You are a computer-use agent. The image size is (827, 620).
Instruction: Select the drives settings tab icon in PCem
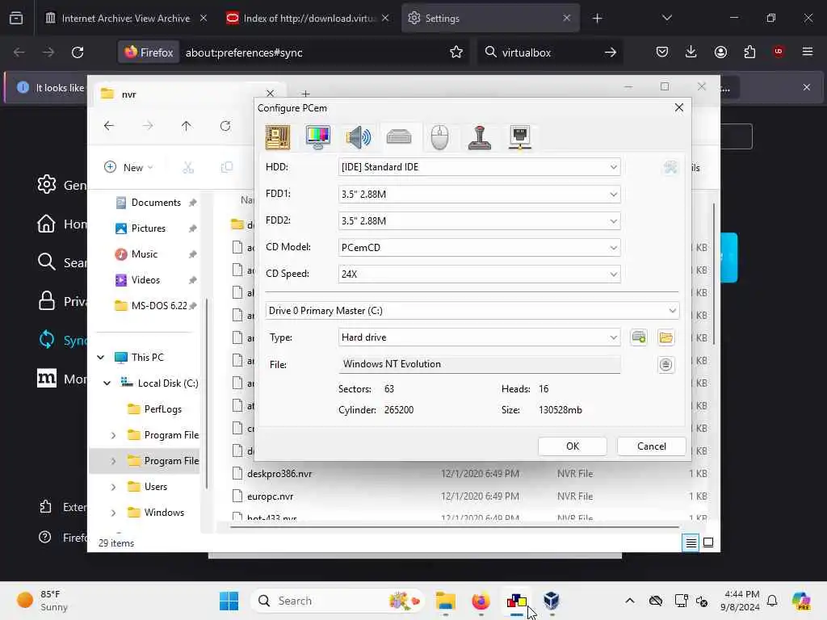pos(399,137)
